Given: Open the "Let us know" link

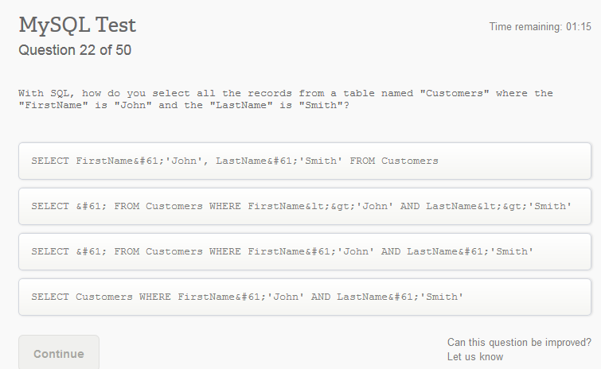Looking at the screenshot, I should [474, 356].
